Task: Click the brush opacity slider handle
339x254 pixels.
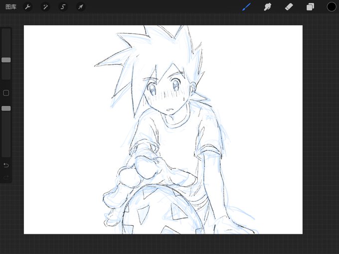Action: [6, 109]
